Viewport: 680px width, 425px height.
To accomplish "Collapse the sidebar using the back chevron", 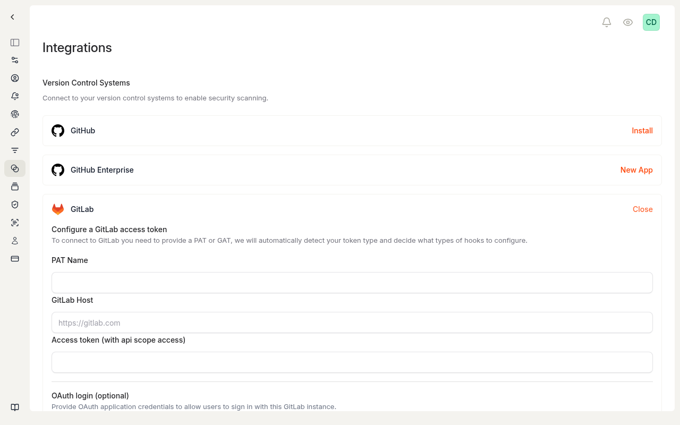I will (x=12, y=16).
